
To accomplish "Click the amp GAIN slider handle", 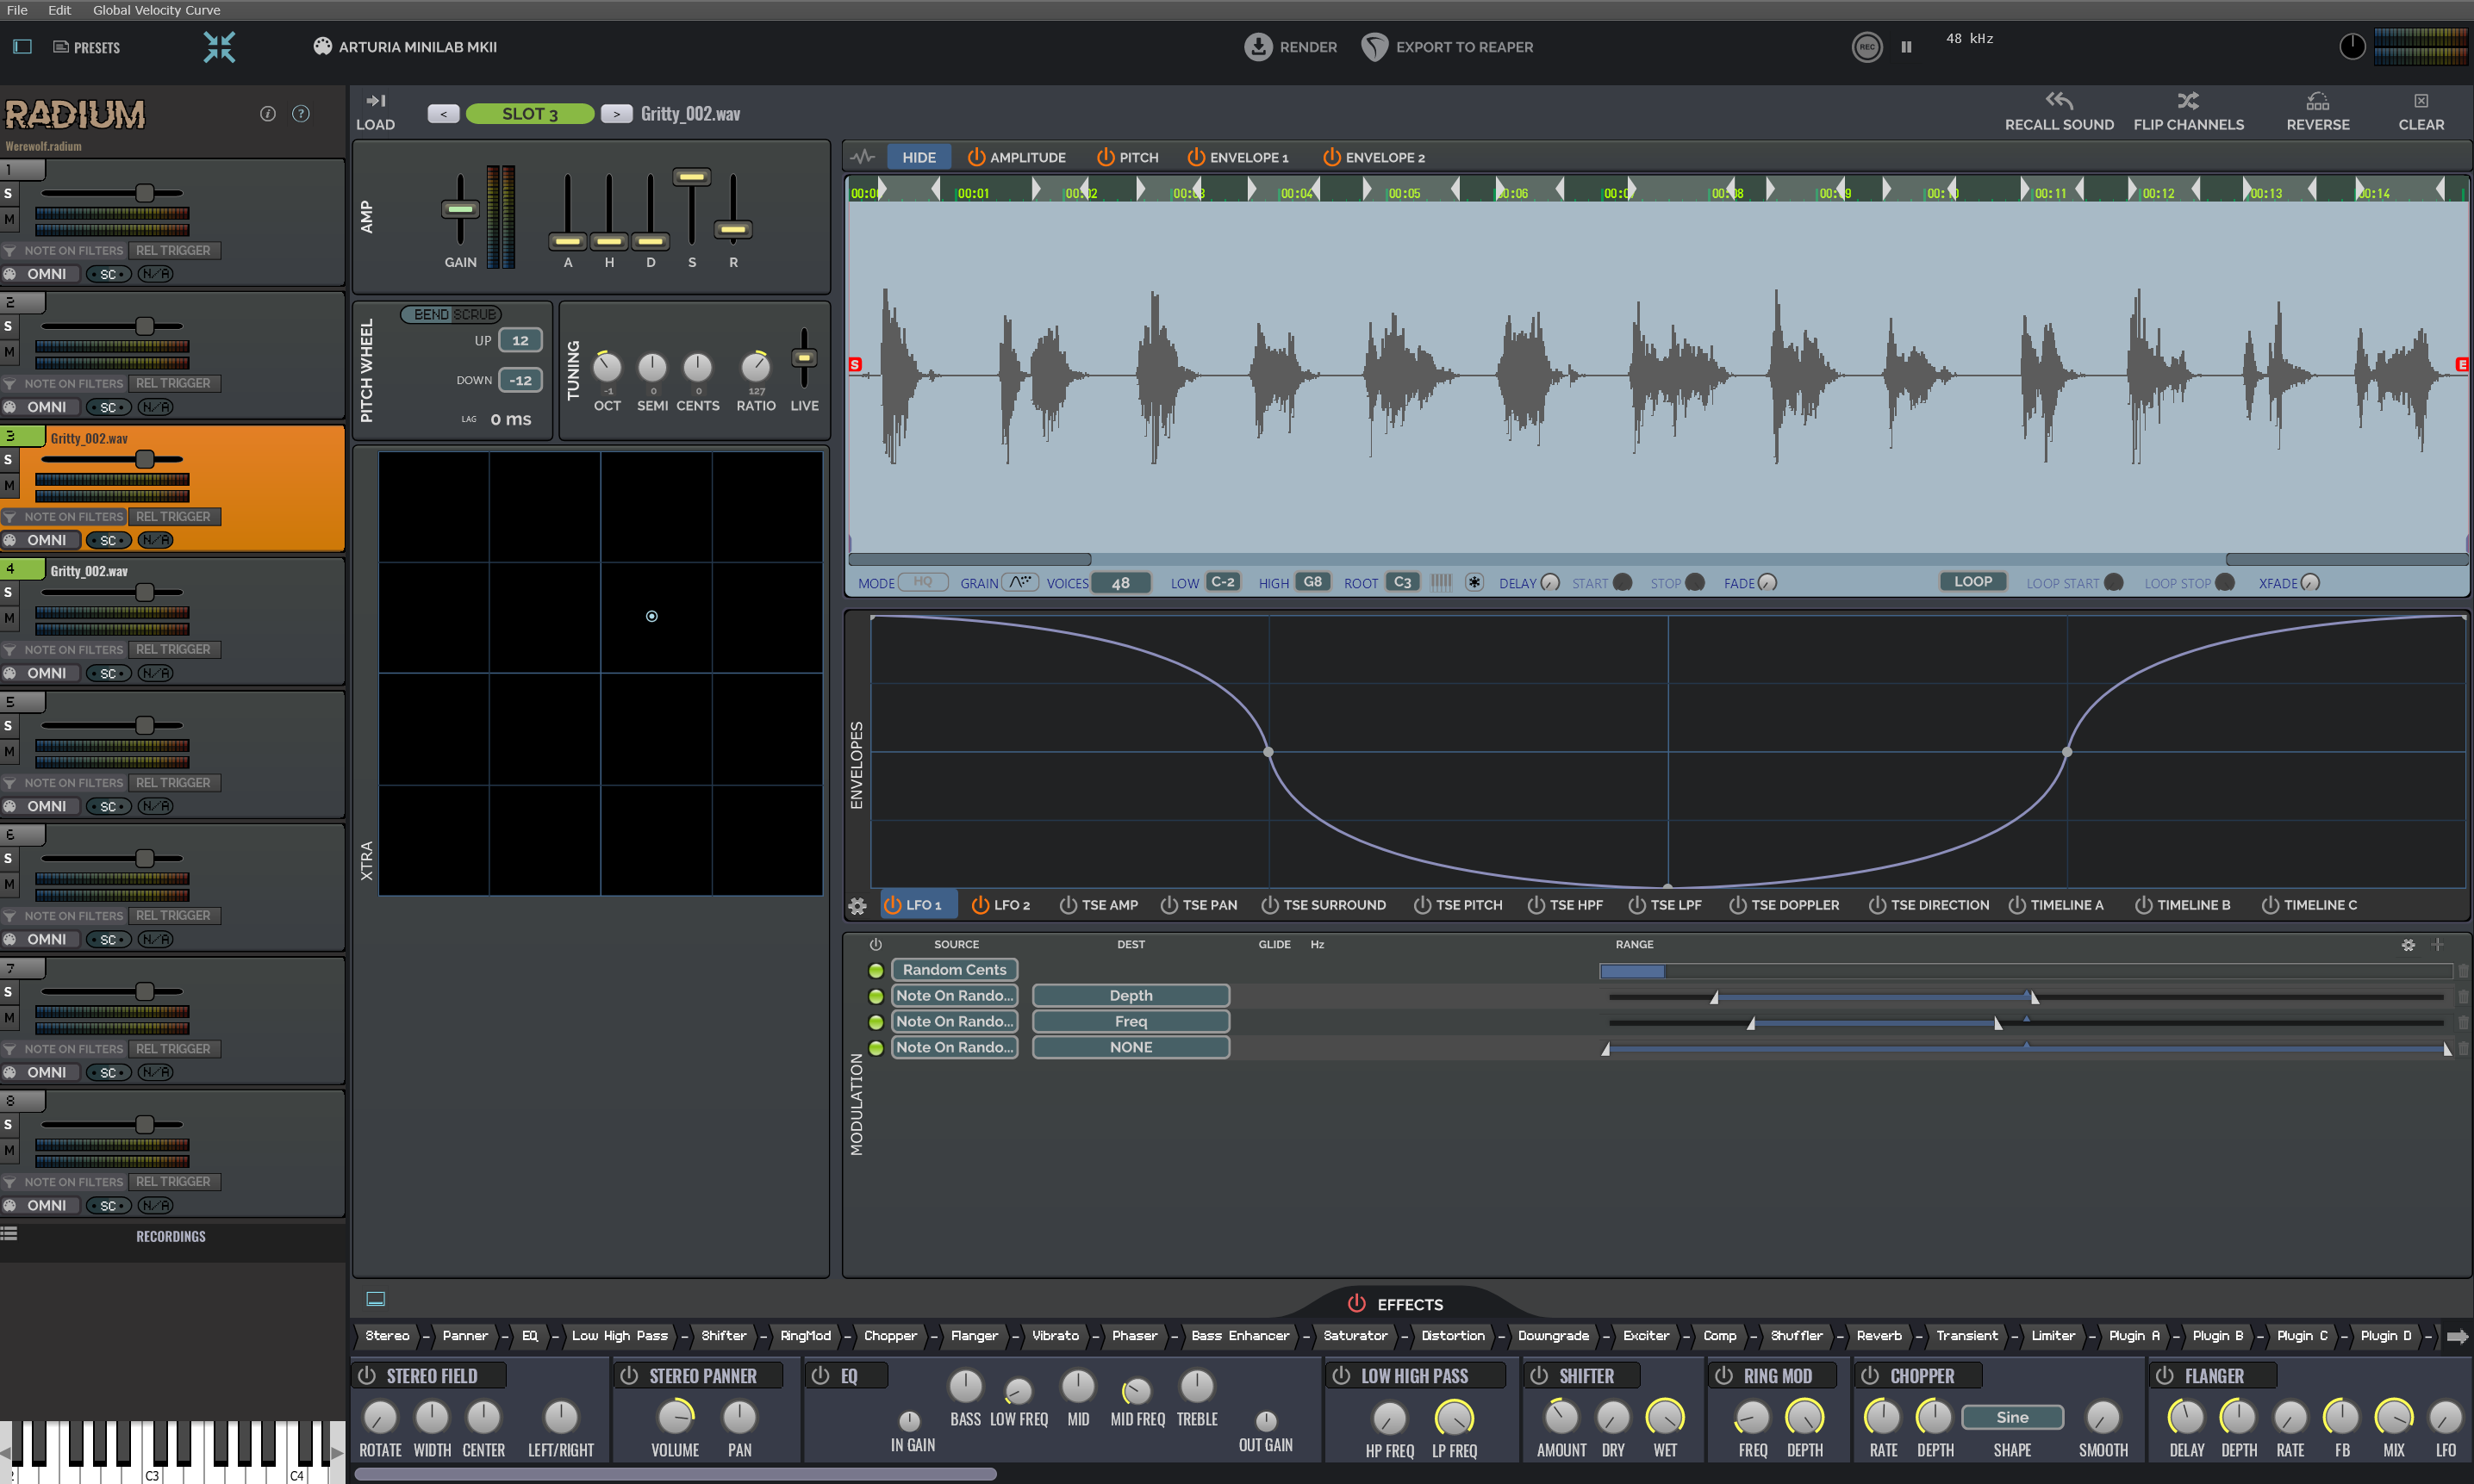I will pyautogui.click(x=460, y=209).
